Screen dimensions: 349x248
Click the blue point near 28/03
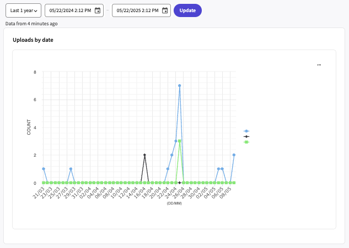click(71, 169)
